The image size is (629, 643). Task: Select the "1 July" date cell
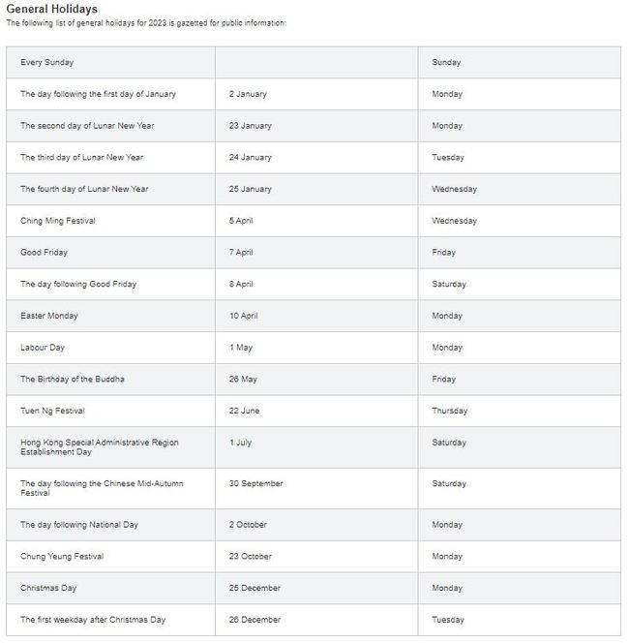coord(240,443)
